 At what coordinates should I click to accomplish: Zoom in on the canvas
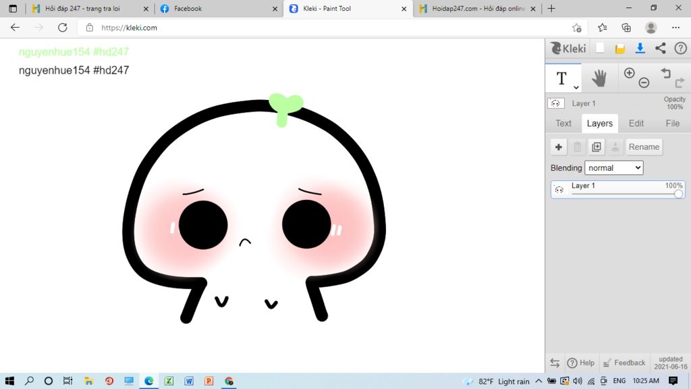click(x=630, y=73)
